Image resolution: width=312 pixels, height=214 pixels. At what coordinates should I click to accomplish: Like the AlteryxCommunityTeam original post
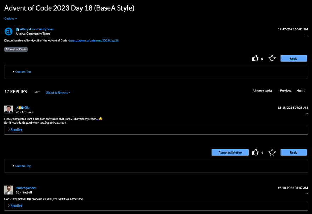point(255,58)
